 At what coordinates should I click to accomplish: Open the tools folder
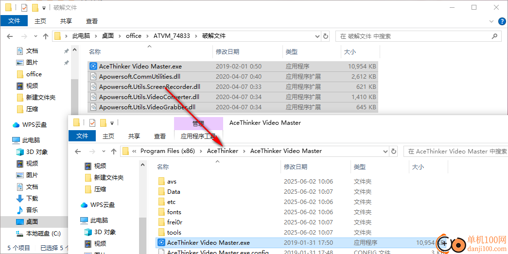174,232
